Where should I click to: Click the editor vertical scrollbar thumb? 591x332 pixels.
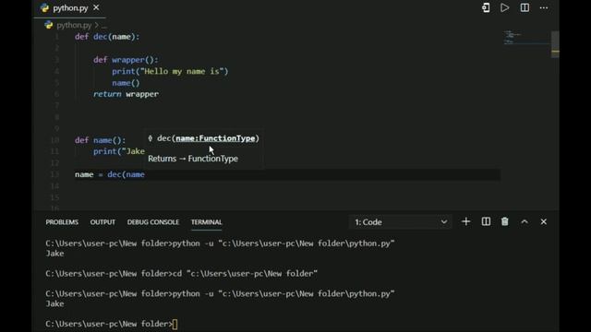point(555,44)
